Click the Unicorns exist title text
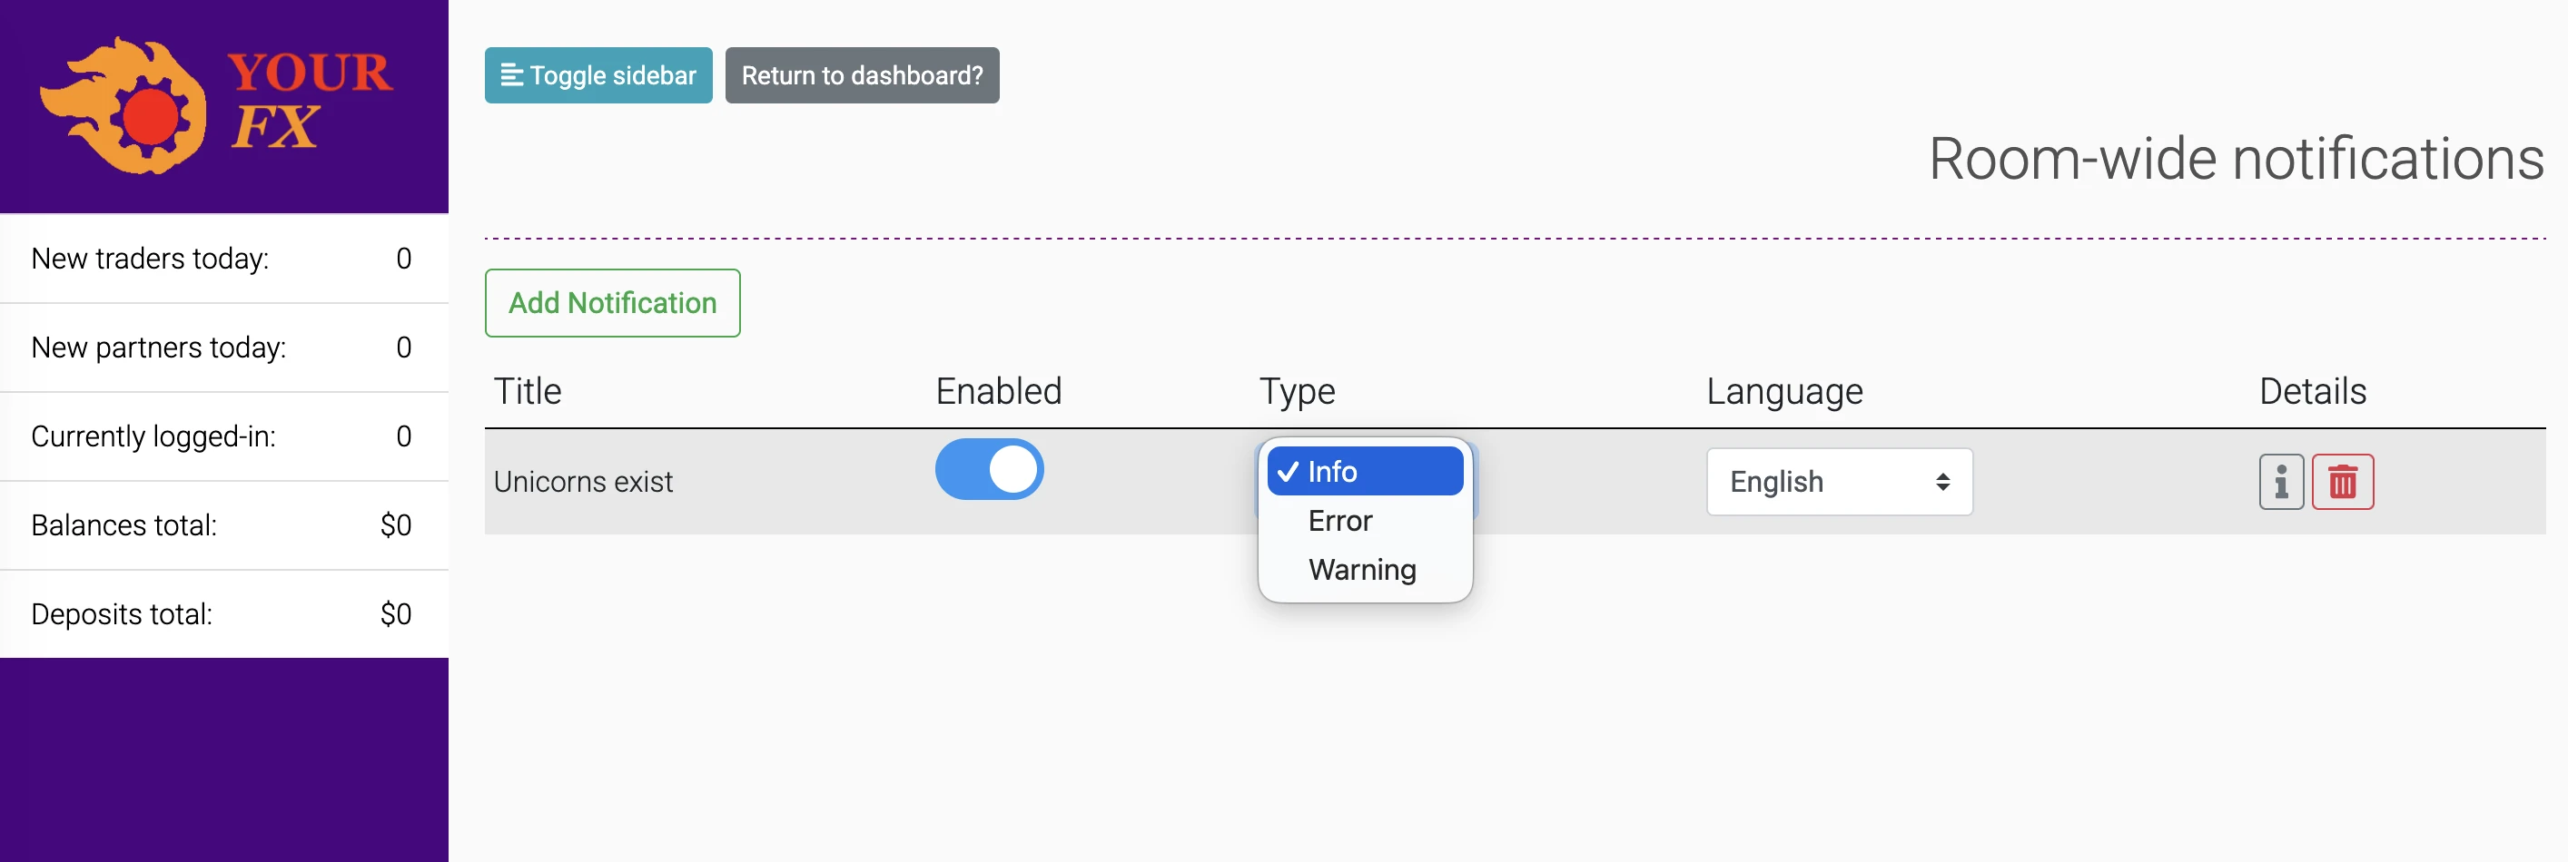Viewport: 2568px width, 862px height. 585,481
